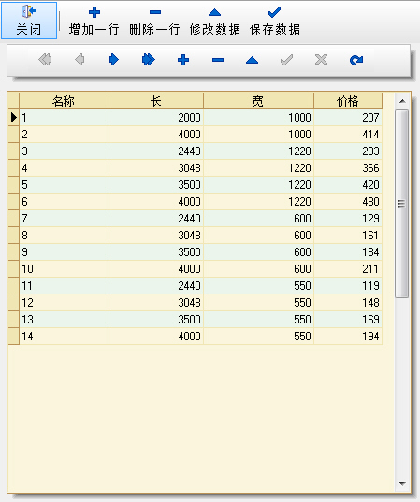Select price cell 169
The image size is (420, 502).
click(348, 319)
